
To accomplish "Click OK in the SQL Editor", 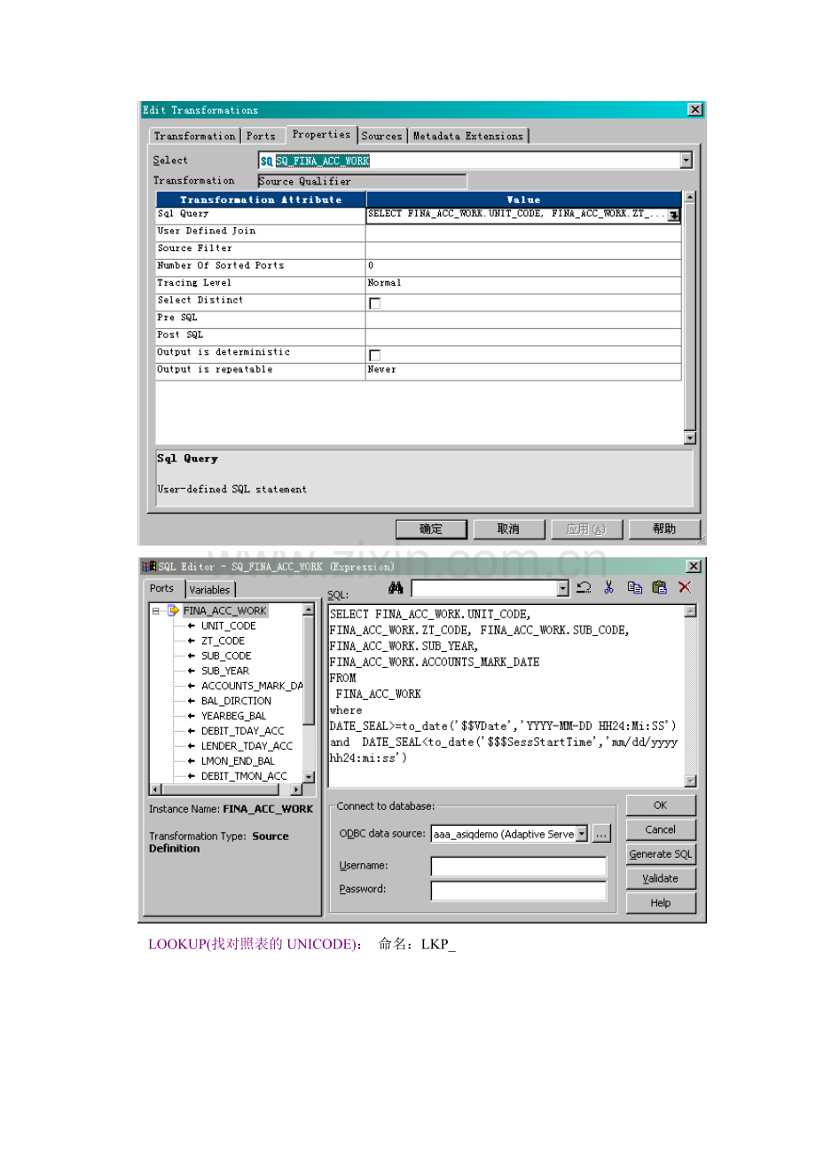I will (x=661, y=805).
